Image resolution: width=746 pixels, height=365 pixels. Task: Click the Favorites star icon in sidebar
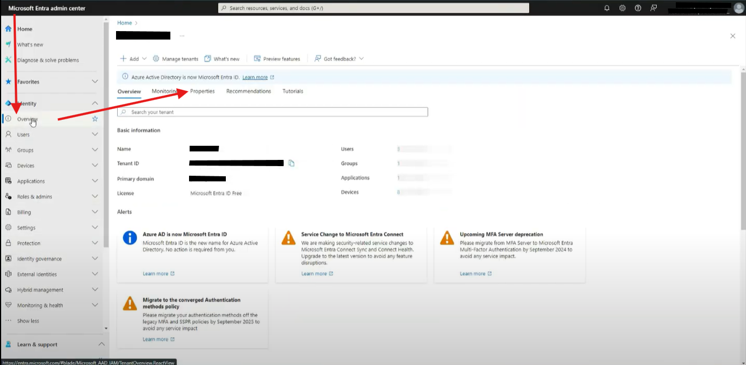pos(8,81)
